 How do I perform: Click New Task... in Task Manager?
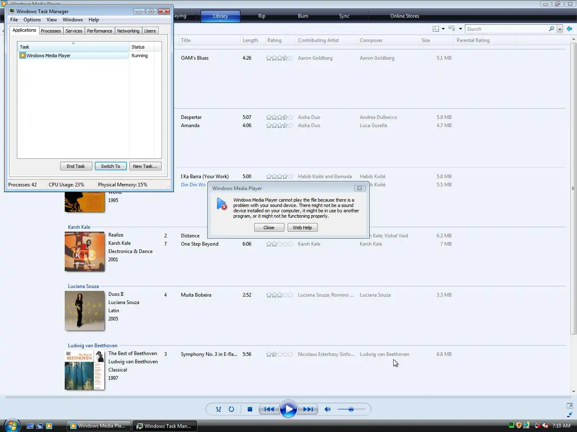click(145, 166)
